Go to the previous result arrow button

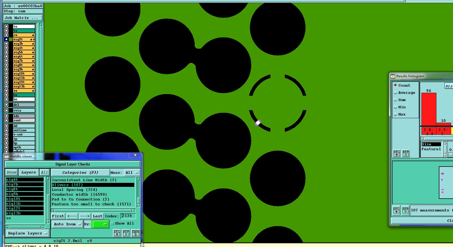click(72, 216)
